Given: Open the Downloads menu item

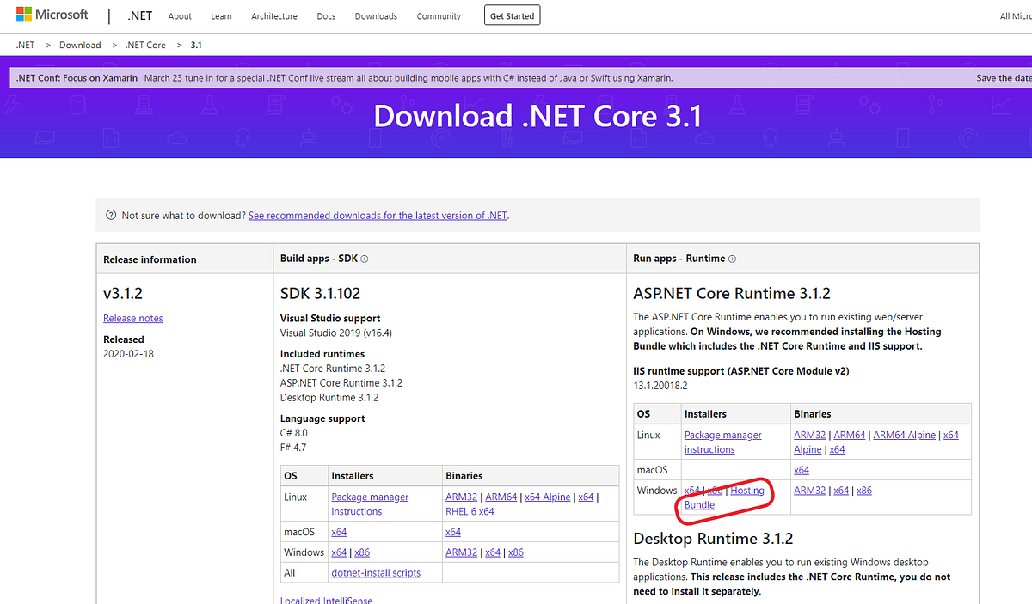Looking at the screenshot, I should [x=376, y=15].
